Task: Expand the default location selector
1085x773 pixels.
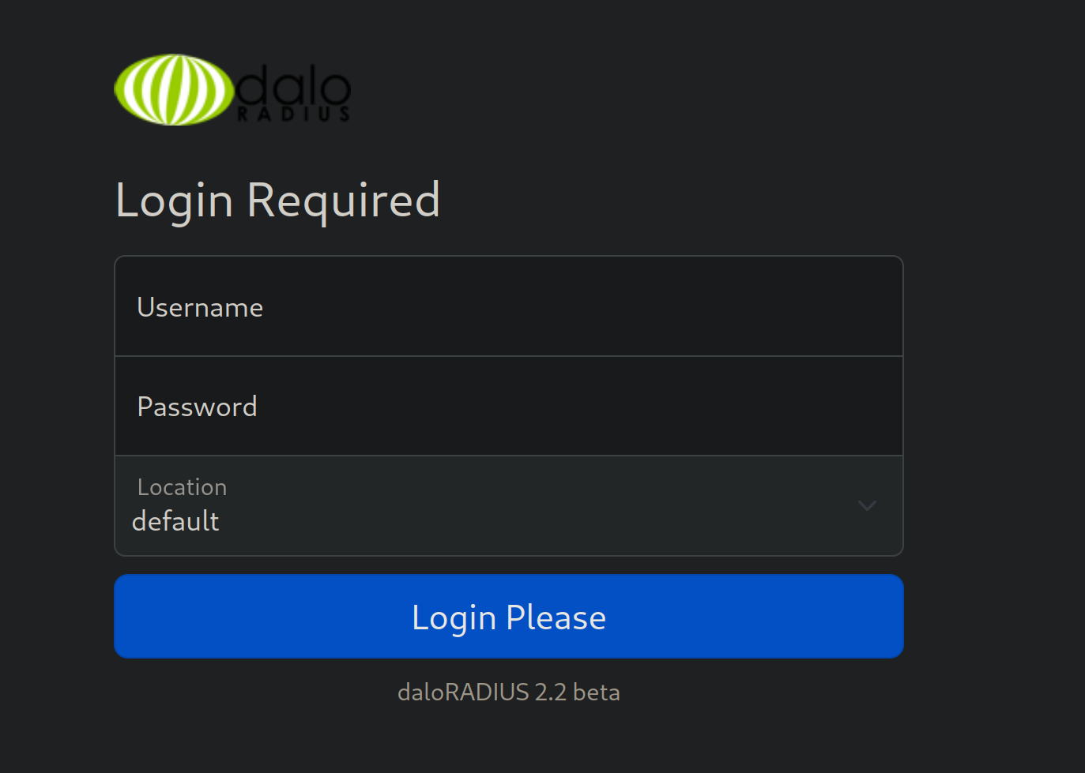Action: pyautogui.click(x=509, y=506)
